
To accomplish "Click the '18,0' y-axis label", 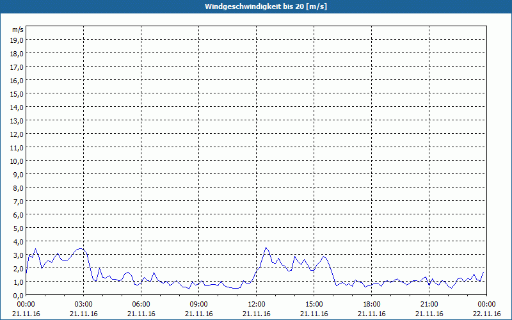I will point(18,54).
